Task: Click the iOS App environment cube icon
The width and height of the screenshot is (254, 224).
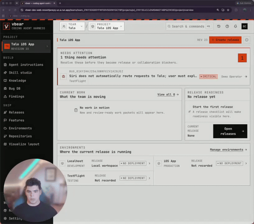Action: coord(159,163)
